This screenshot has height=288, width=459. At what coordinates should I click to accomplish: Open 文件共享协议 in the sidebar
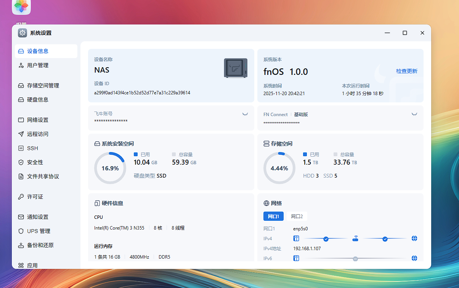click(43, 176)
